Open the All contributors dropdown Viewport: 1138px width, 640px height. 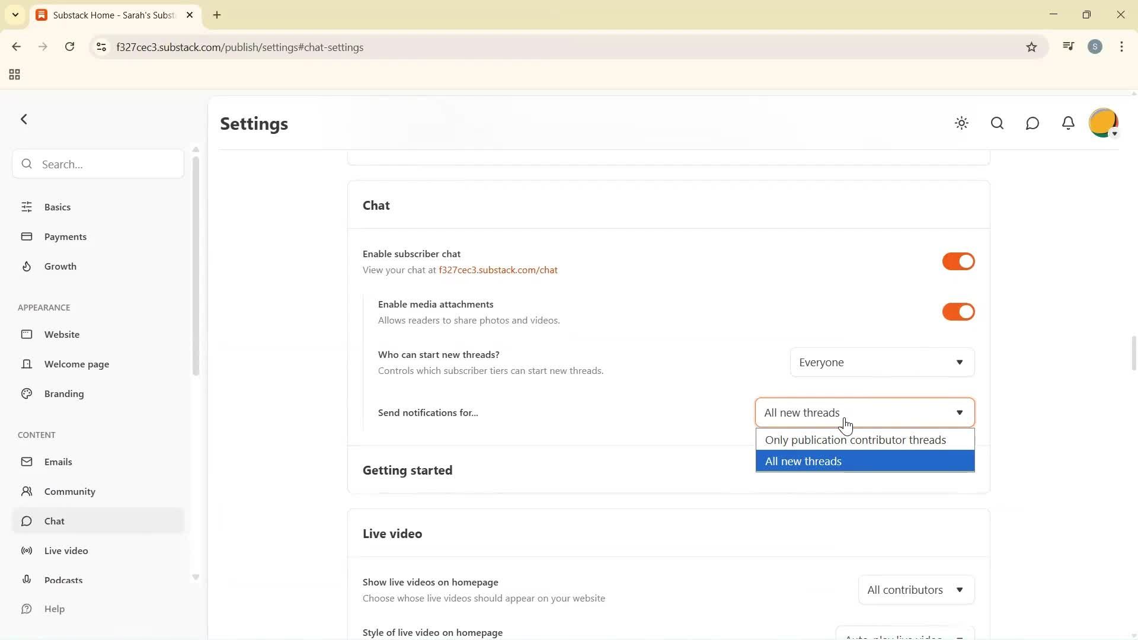pos(916,590)
